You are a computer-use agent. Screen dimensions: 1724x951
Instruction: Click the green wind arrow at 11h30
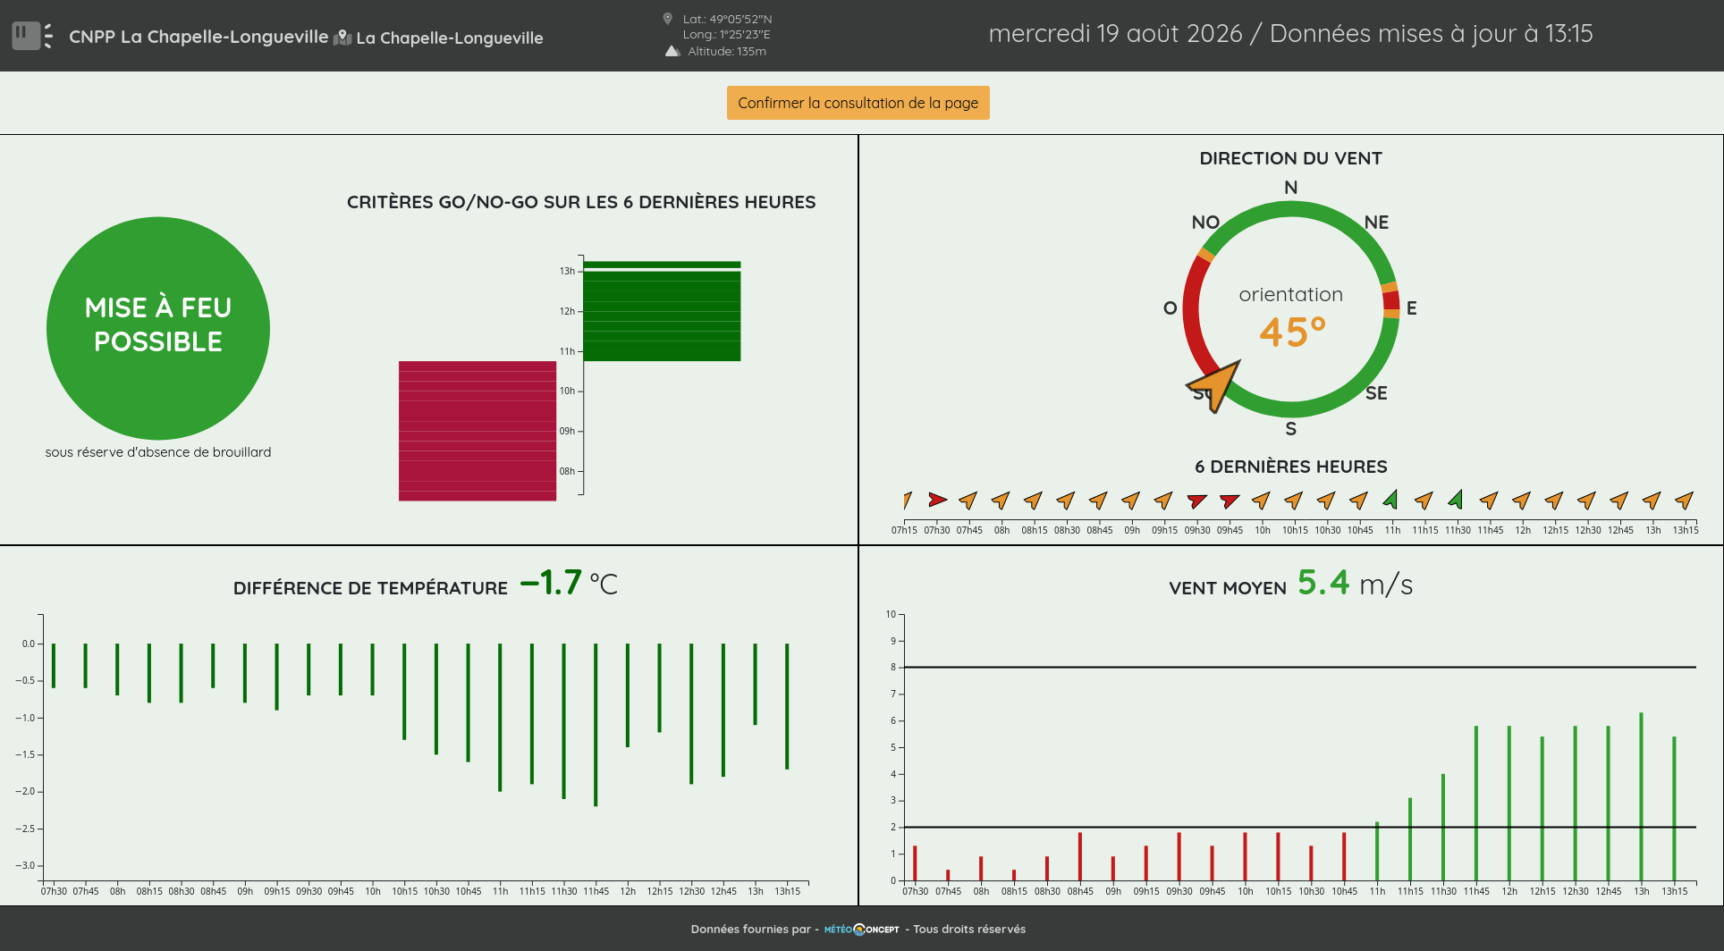[1457, 499]
